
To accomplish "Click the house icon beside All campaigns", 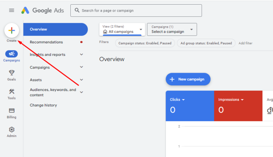I will tap(105, 32).
